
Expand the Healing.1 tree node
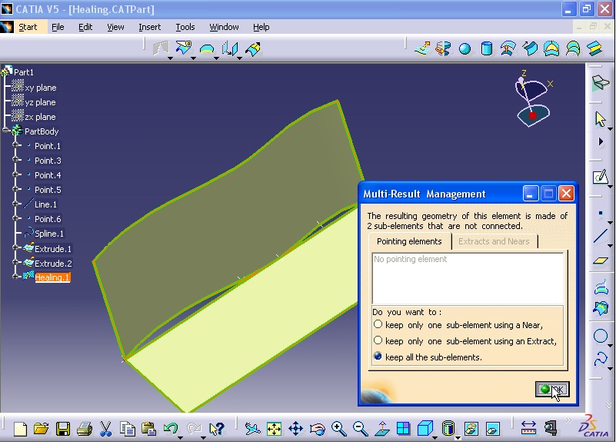(15, 277)
